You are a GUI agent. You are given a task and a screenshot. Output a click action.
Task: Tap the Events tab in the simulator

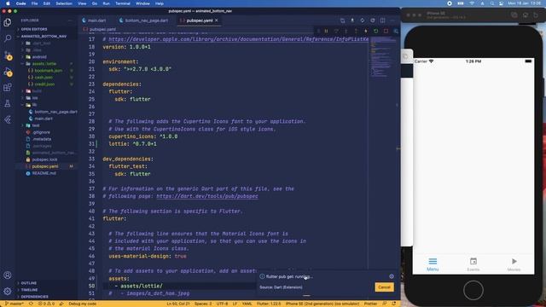[473, 264]
